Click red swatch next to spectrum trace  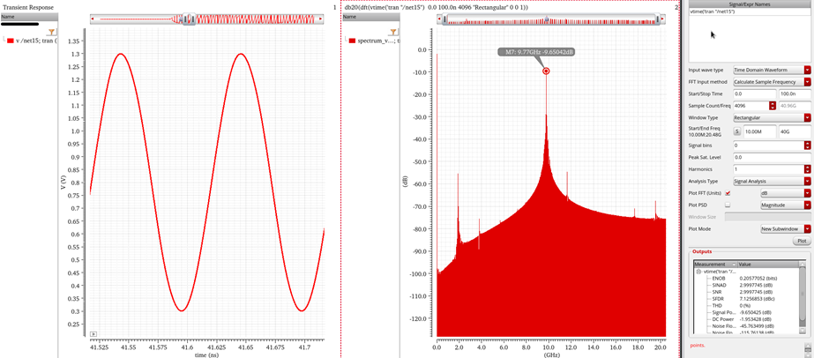pyautogui.click(x=352, y=41)
